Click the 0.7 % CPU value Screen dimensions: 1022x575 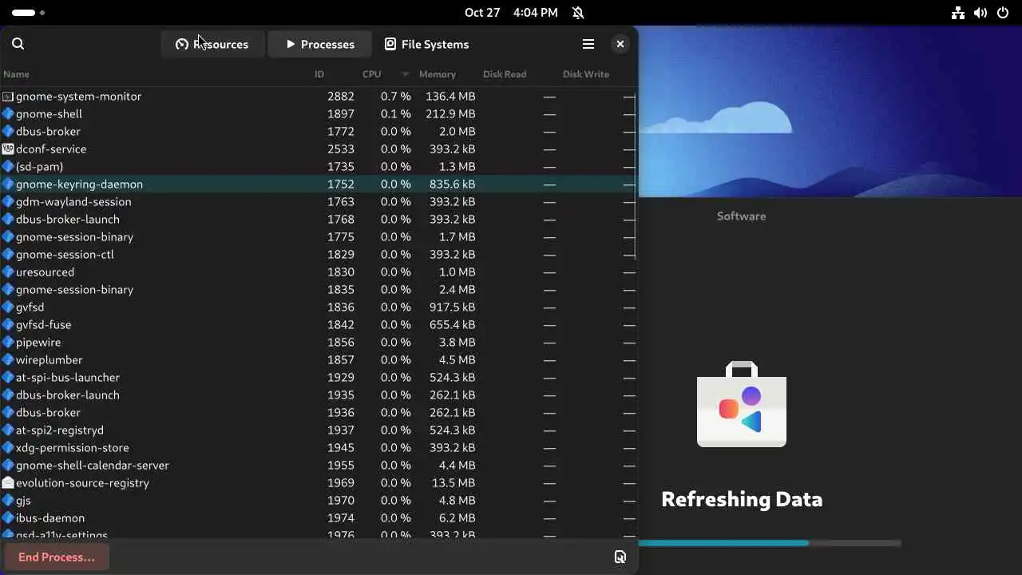tap(395, 96)
